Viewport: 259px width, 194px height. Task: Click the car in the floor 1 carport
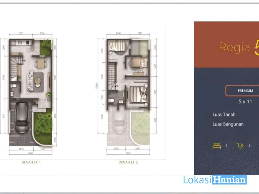22,118
